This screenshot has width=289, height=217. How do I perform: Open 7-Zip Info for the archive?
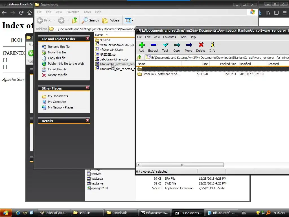[x=212, y=47]
